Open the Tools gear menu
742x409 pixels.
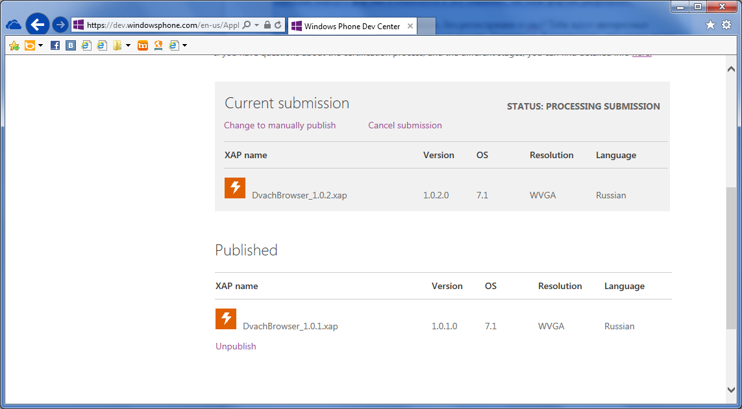(726, 25)
